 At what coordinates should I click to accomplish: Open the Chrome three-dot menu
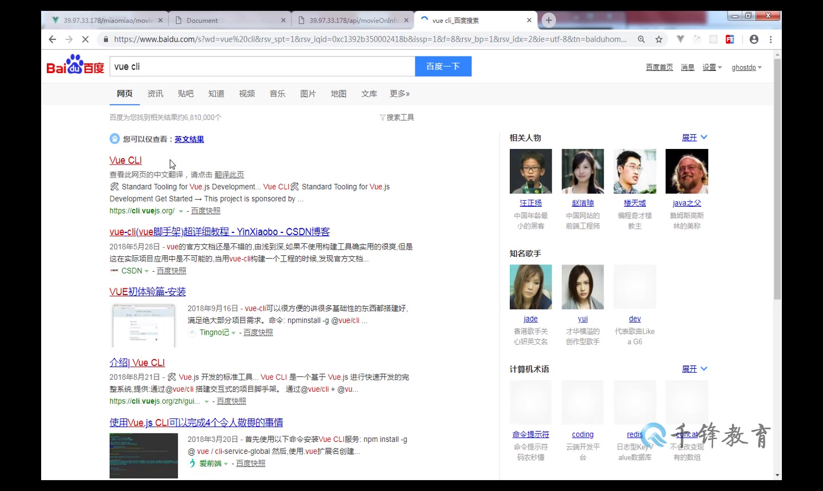[770, 39]
